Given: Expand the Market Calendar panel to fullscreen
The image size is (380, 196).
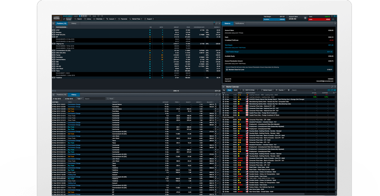Looking at the screenshot, I should [x=332, y=87].
